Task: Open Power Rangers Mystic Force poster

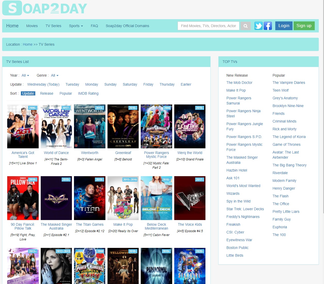Action: 156,126
